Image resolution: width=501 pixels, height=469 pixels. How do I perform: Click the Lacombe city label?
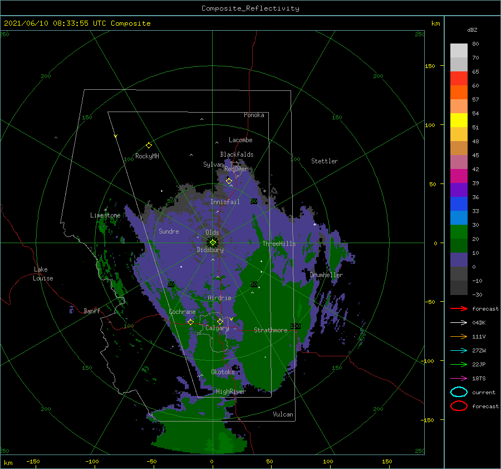[240, 140]
